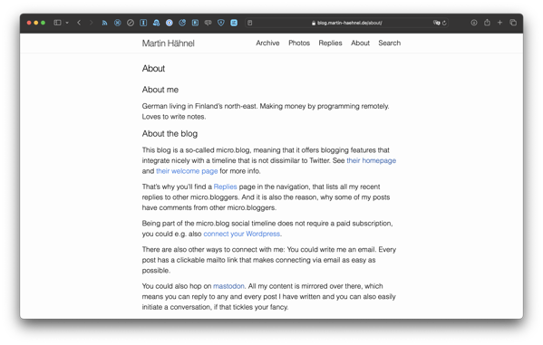This screenshot has width=543, height=345.
Task: Click the lock icon in address bar
Action: coord(314,23)
